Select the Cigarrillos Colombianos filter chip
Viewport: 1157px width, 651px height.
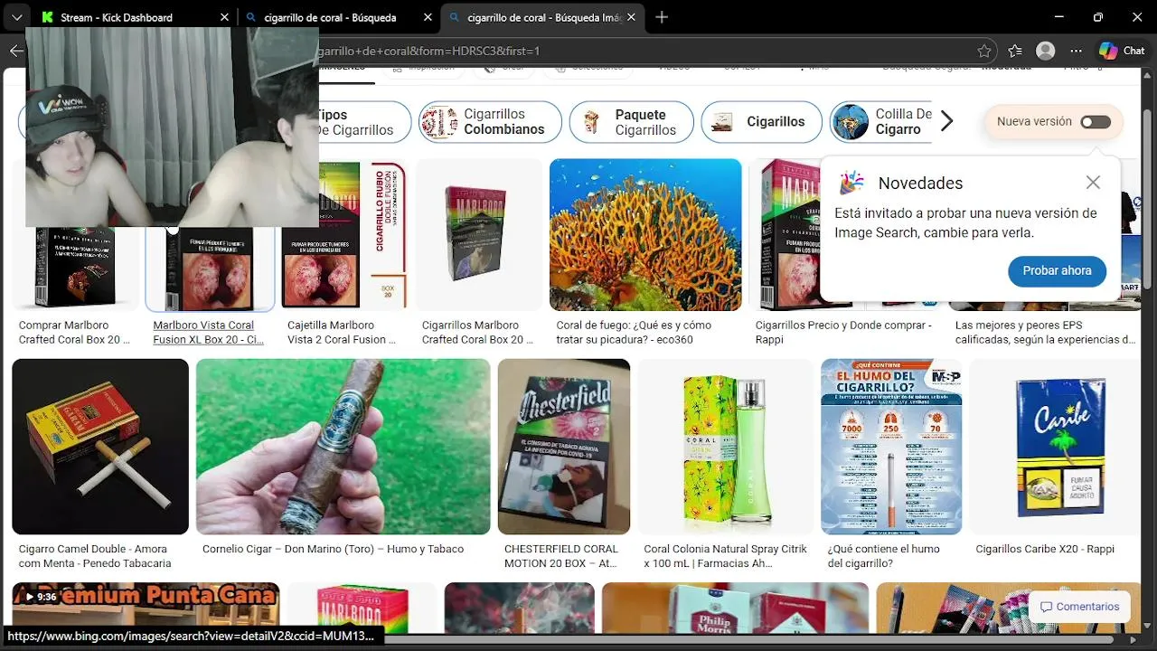[x=490, y=121]
